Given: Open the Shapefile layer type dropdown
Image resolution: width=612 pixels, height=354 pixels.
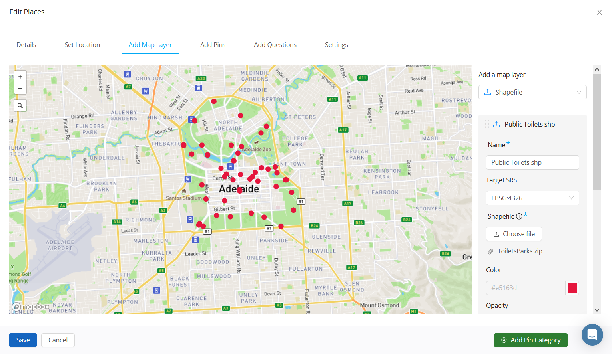Looking at the screenshot, I should (532, 92).
